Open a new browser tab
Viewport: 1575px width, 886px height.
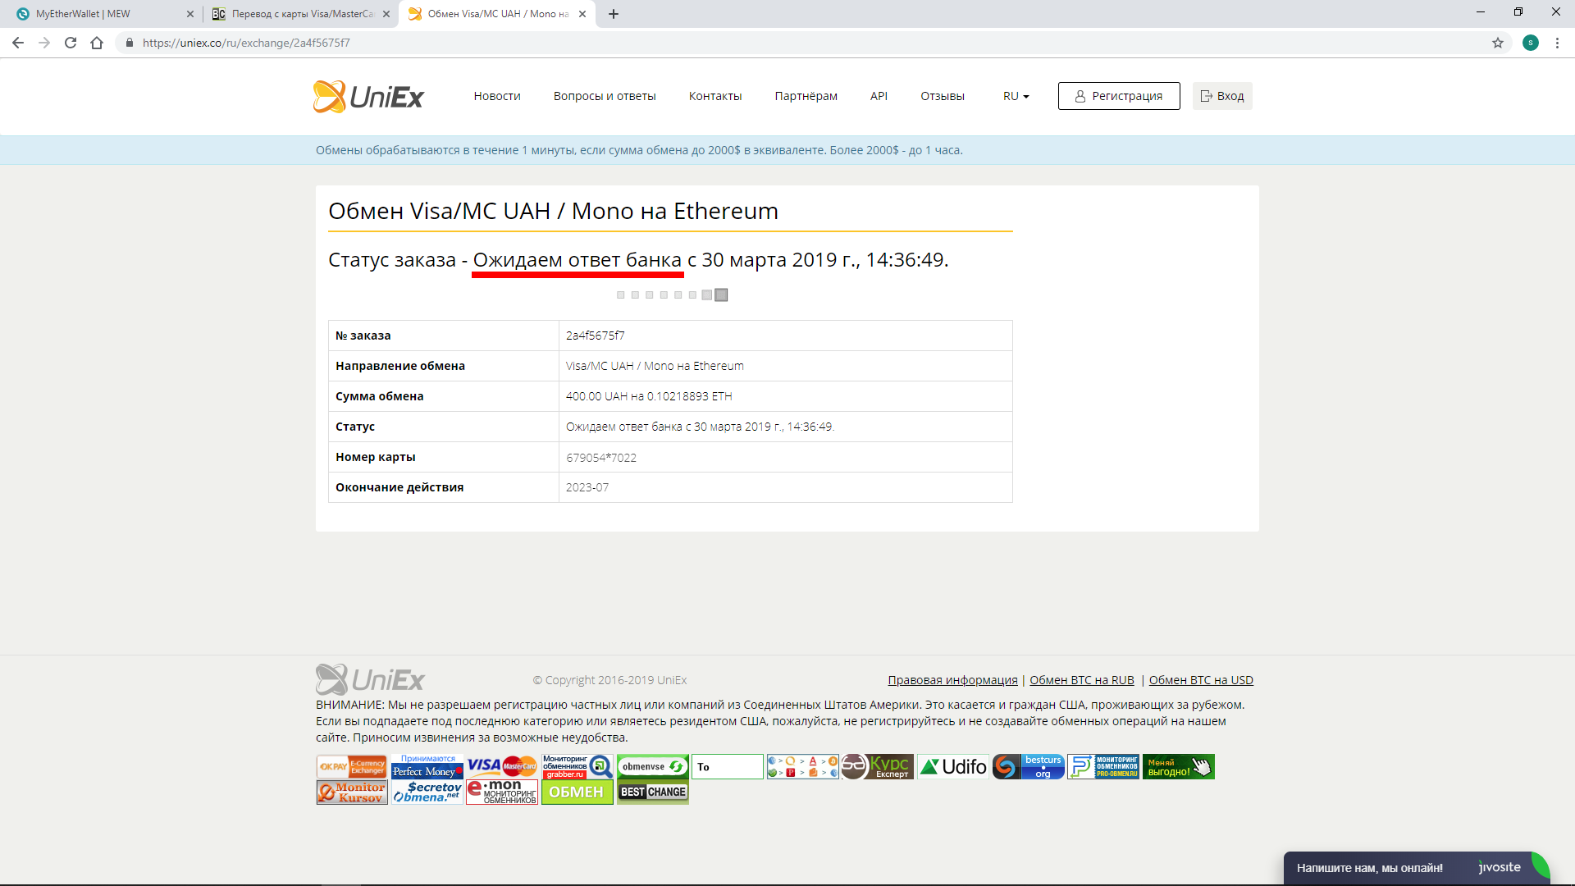[614, 14]
